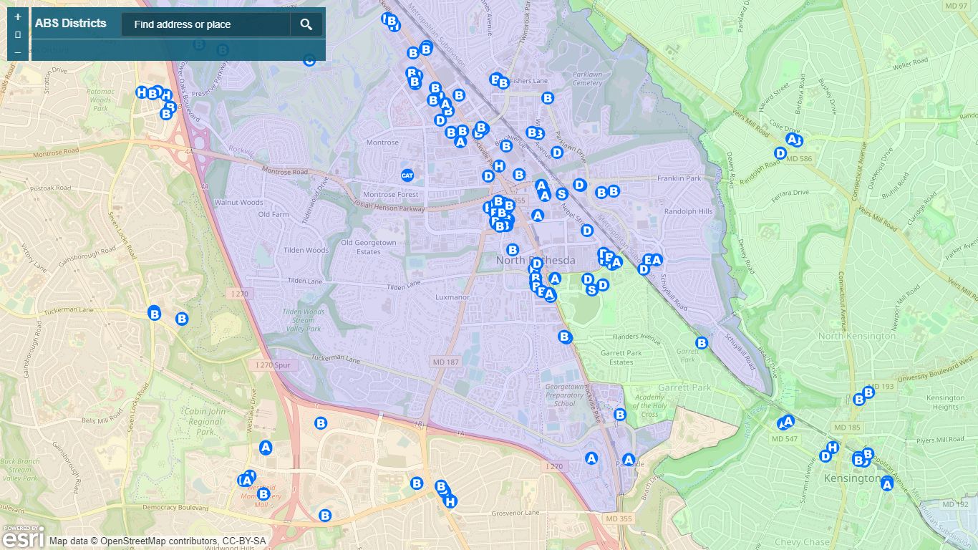Select the ABS Districts title

tap(70, 23)
